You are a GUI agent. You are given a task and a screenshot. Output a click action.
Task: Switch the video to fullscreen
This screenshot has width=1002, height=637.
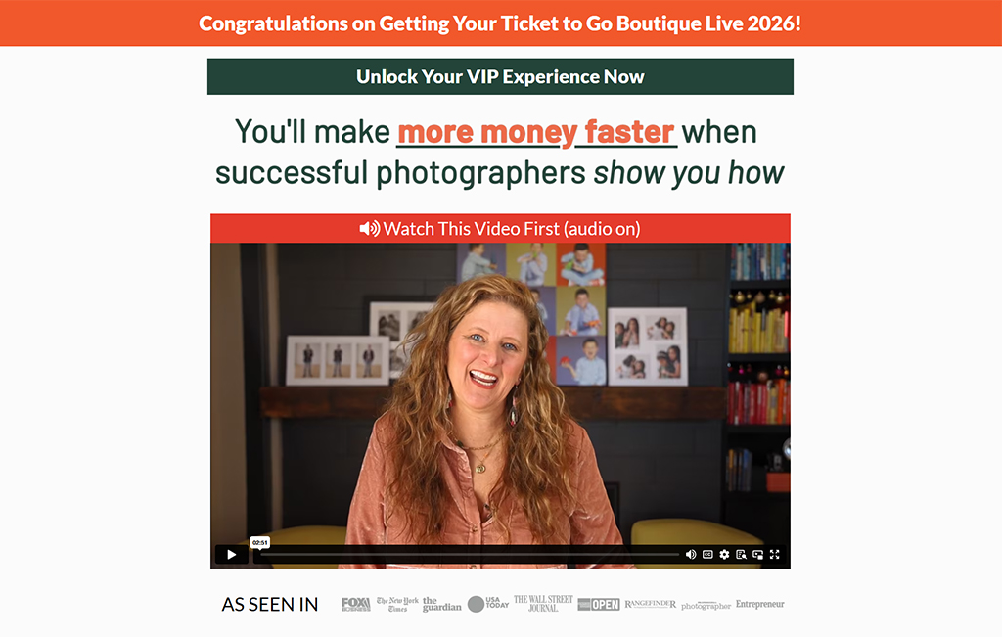coord(775,554)
